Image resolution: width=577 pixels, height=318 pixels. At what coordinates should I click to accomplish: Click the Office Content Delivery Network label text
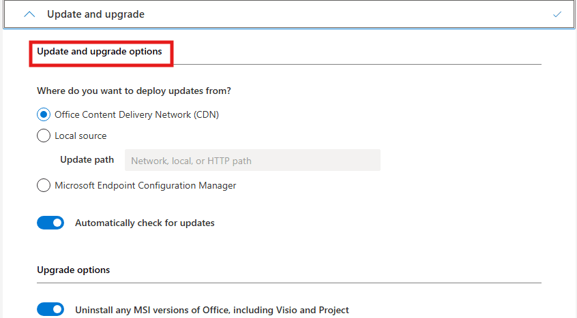point(136,114)
